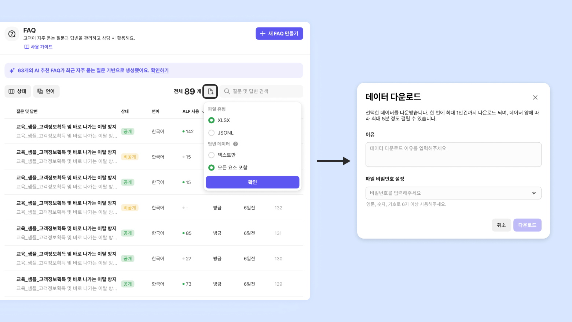Confirm the export options with 확인

[x=253, y=182]
